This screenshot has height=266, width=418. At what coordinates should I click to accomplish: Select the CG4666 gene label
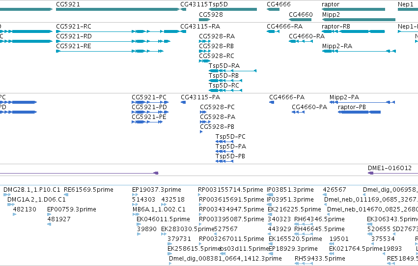point(279,4)
